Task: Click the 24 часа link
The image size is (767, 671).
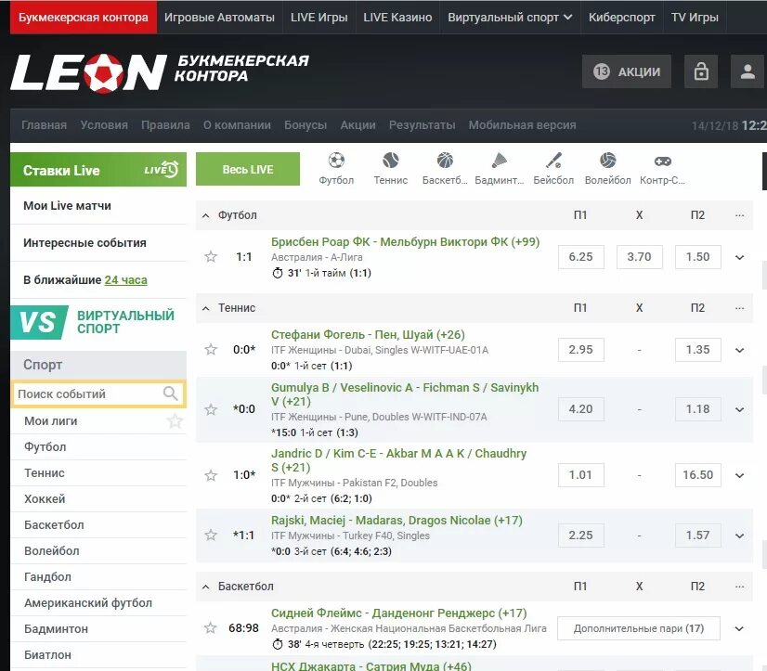Action: tap(125, 280)
